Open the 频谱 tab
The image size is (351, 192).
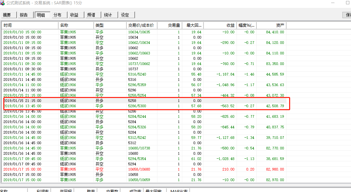click(91, 15)
